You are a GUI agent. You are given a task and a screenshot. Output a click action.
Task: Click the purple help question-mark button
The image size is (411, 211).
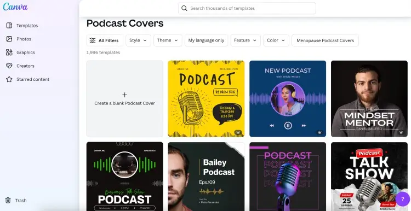[x=403, y=199]
